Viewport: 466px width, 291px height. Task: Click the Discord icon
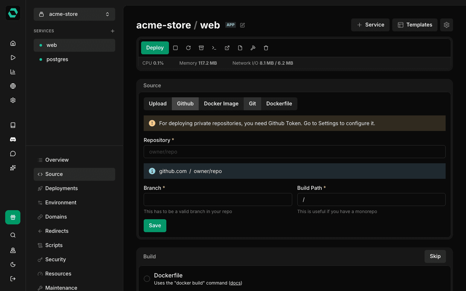point(13,139)
